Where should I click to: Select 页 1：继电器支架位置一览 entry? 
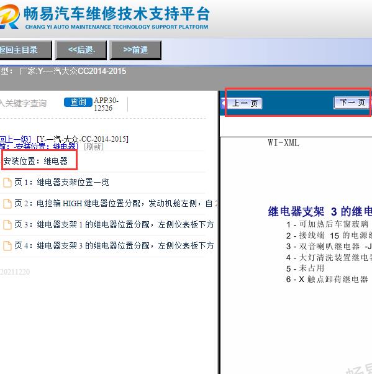tap(61, 183)
